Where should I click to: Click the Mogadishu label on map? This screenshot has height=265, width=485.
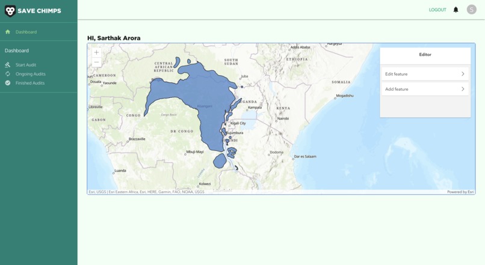345,96
